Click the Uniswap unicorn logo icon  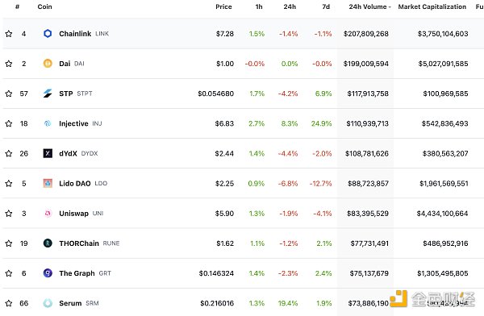pos(48,214)
